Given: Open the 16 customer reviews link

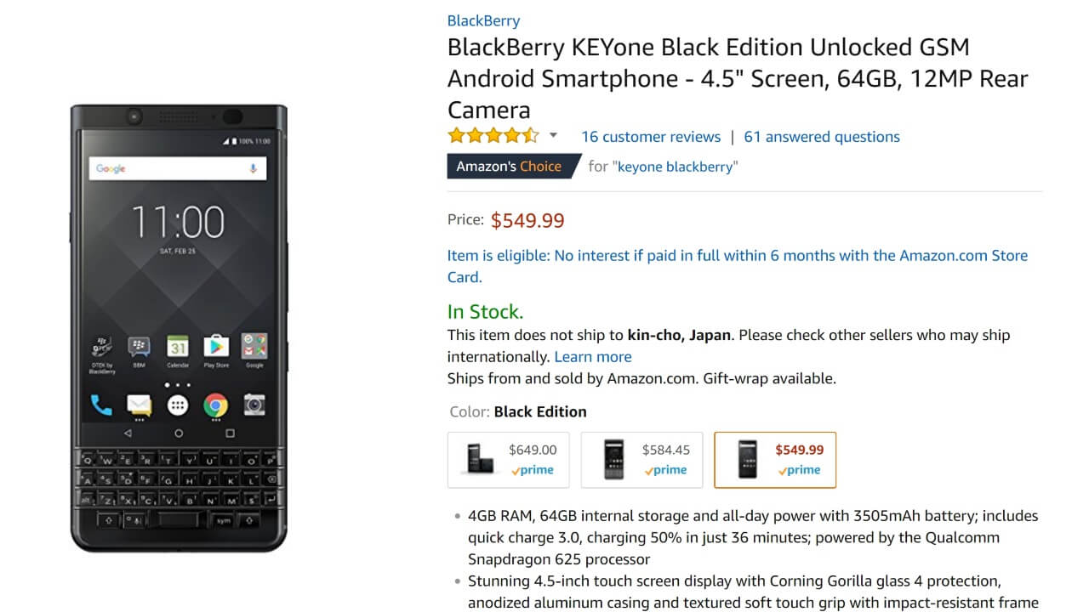Looking at the screenshot, I should [651, 137].
